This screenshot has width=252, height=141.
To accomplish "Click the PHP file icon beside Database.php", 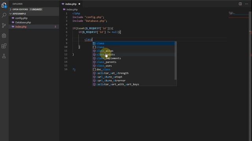I will (13, 22).
